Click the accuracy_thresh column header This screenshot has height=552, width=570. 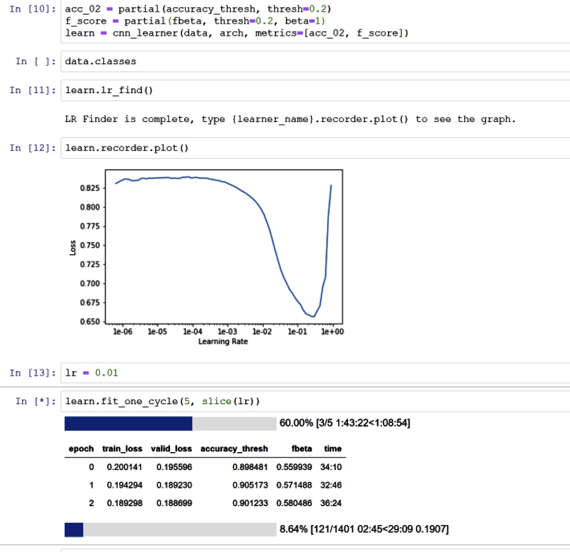click(234, 449)
